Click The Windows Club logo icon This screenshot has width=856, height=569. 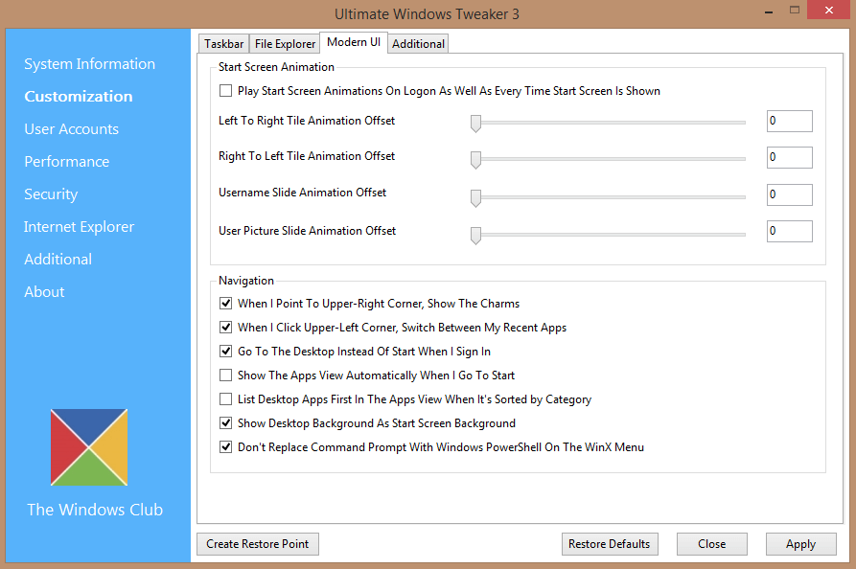89,447
